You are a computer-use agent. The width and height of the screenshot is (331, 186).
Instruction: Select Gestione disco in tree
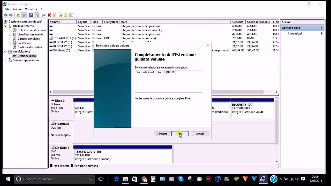tap(27, 56)
